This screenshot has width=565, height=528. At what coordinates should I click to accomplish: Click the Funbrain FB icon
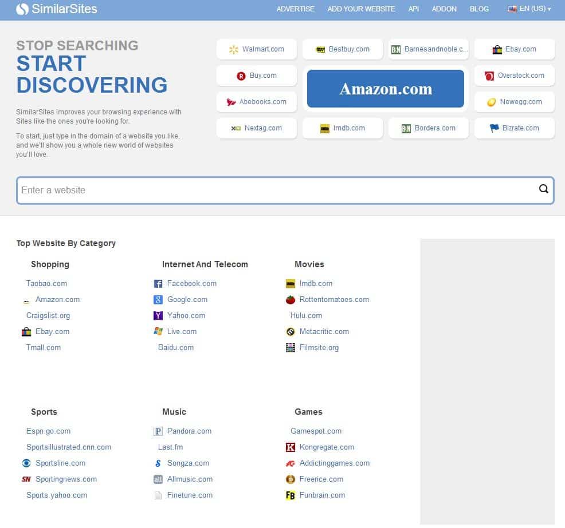(290, 495)
